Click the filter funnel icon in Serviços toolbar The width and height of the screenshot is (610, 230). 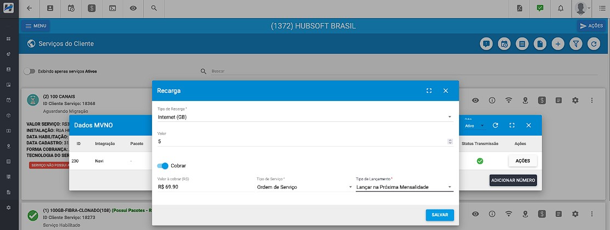(x=576, y=44)
